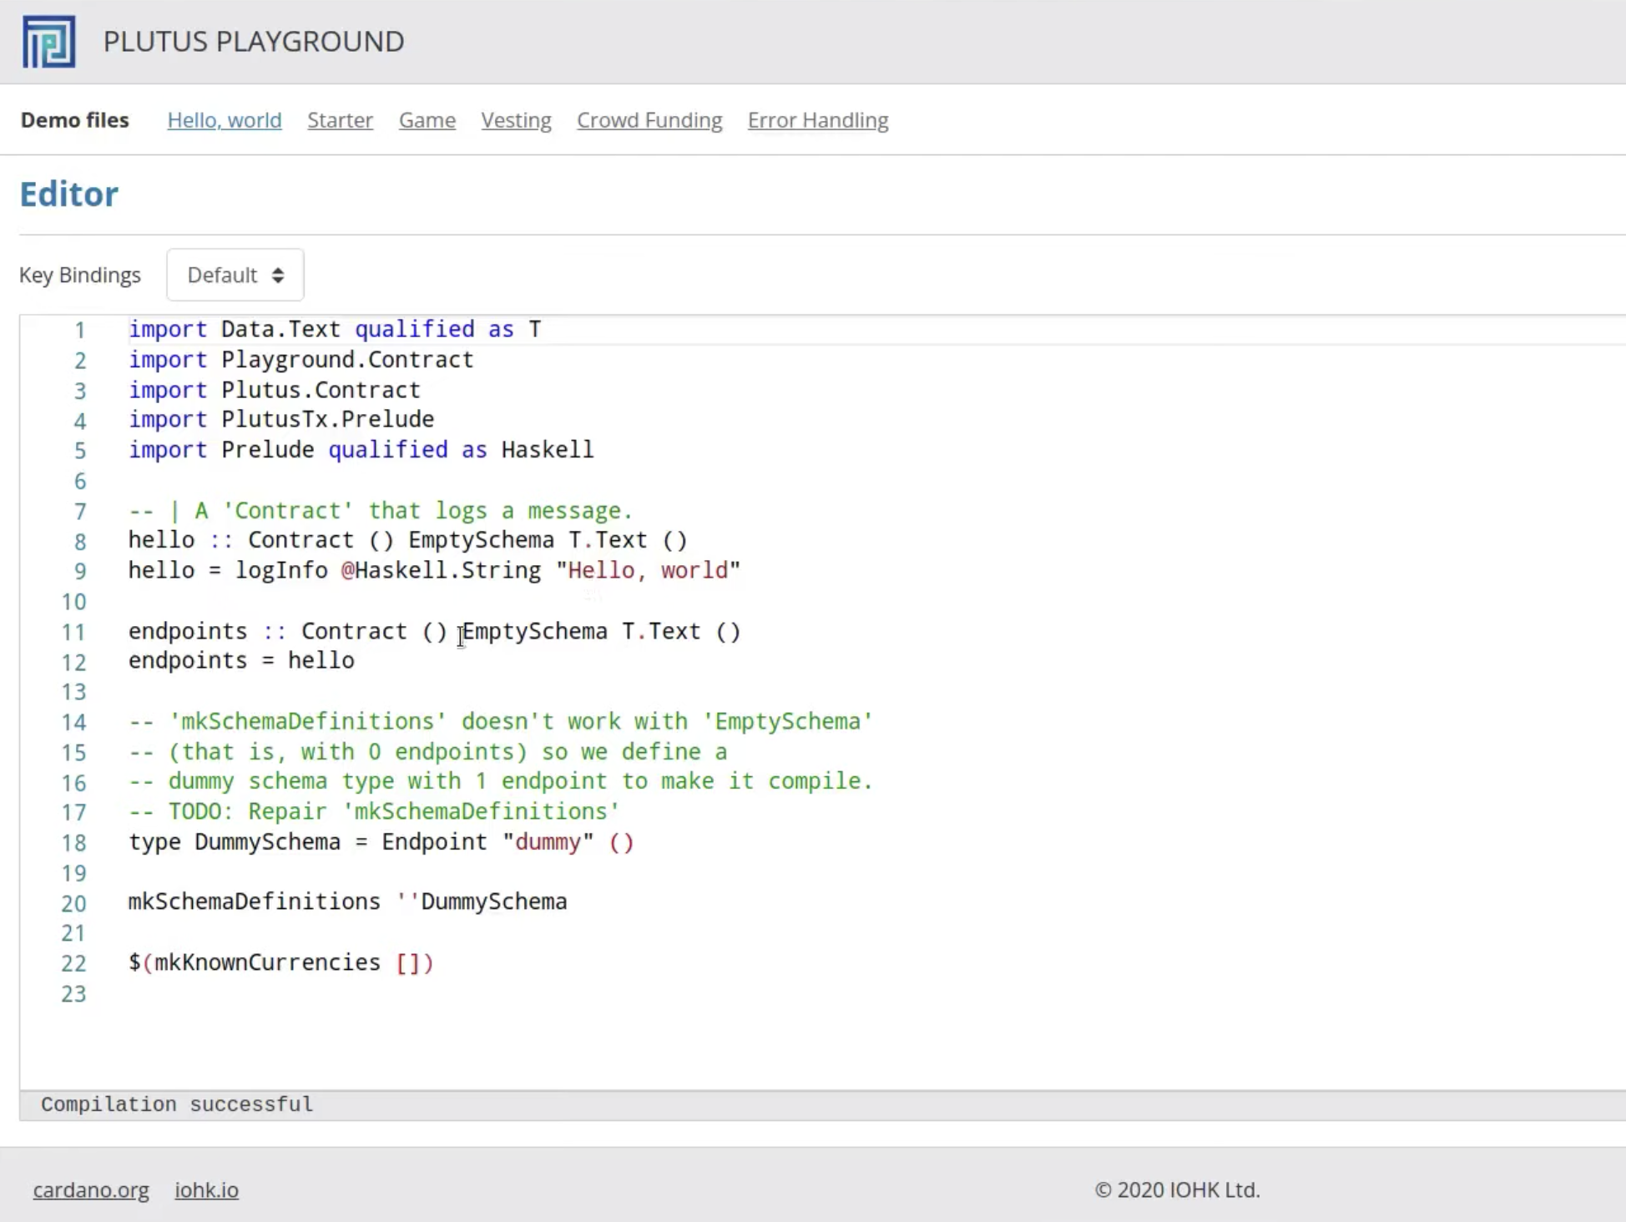The image size is (1626, 1222).
Task: Click line number 1 in the gutter
Action: tap(79, 330)
